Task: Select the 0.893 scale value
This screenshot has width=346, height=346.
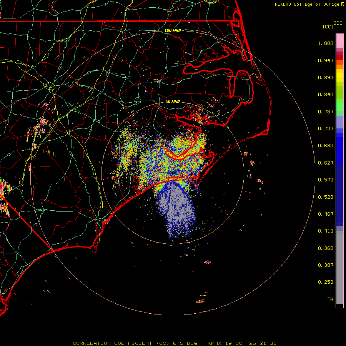Action: (x=326, y=77)
